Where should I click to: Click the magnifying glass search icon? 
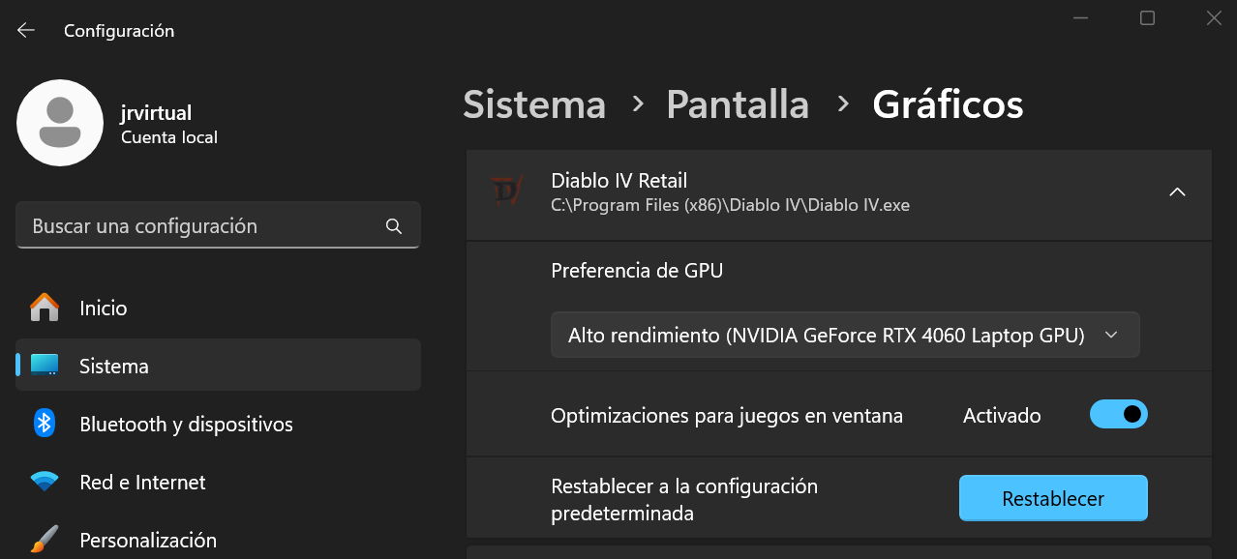pos(393,226)
